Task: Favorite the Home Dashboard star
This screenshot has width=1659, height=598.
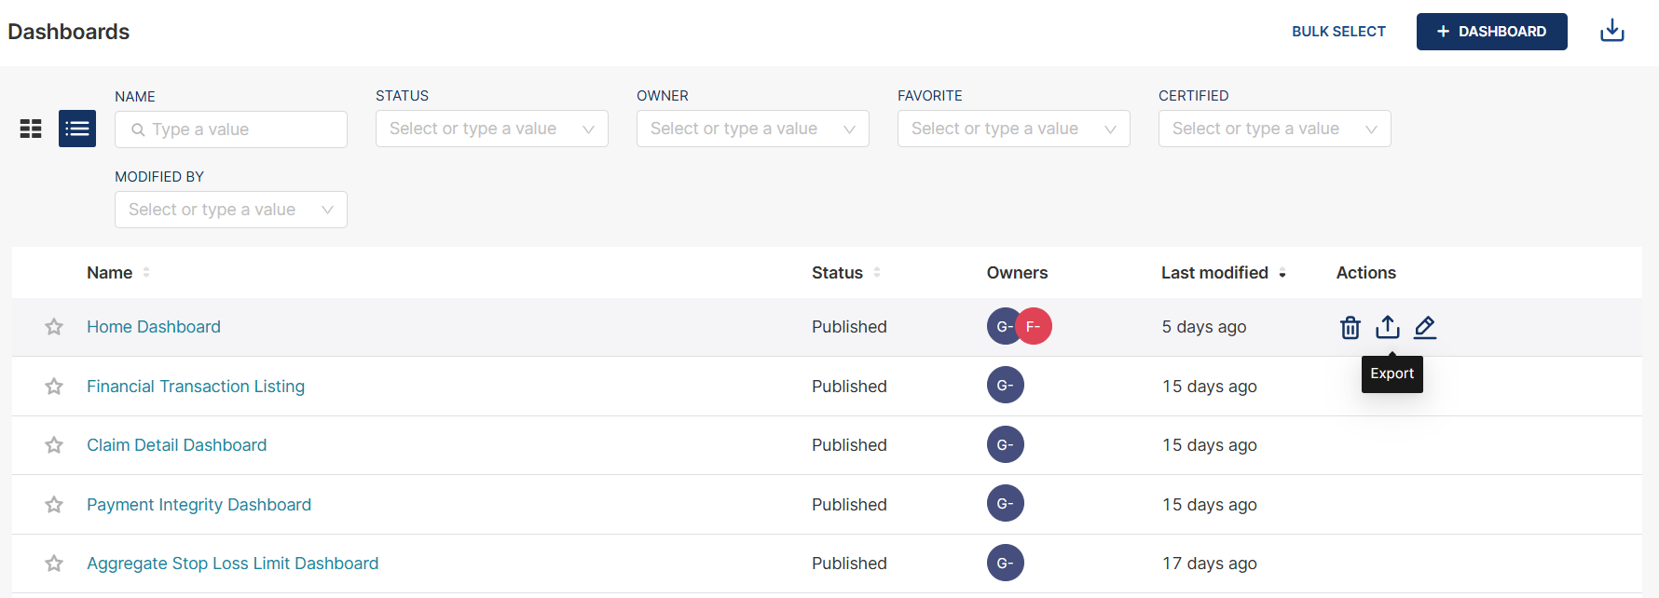Action: (x=54, y=327)
